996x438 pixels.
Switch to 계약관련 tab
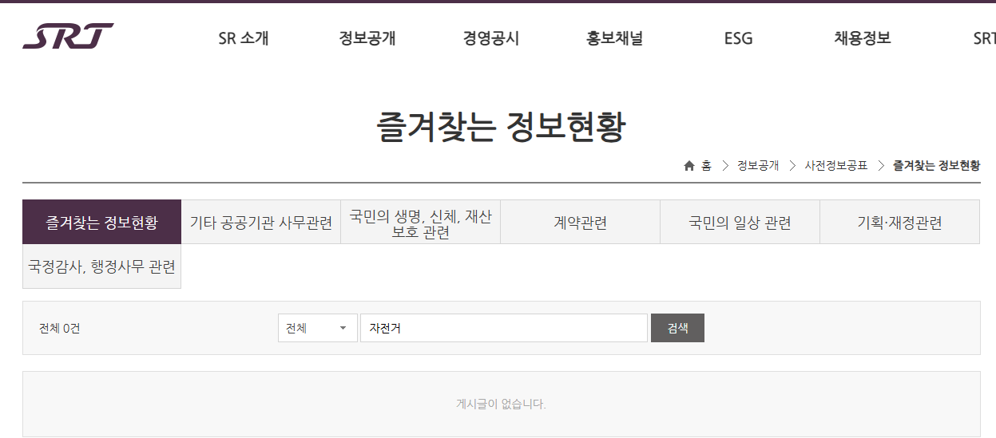[x=581, y=222]
